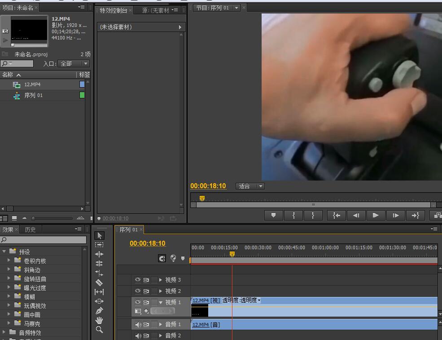Expand the 音频 1 track

160,324
